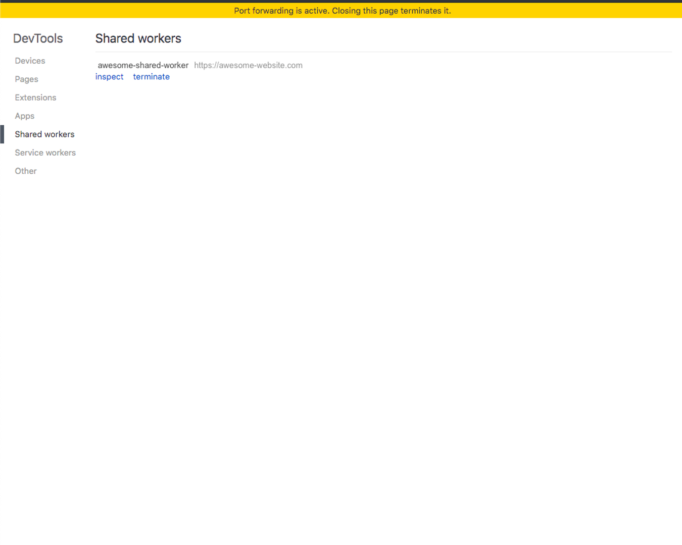Terminate the awesome-shared-worker

click(151, 77)
